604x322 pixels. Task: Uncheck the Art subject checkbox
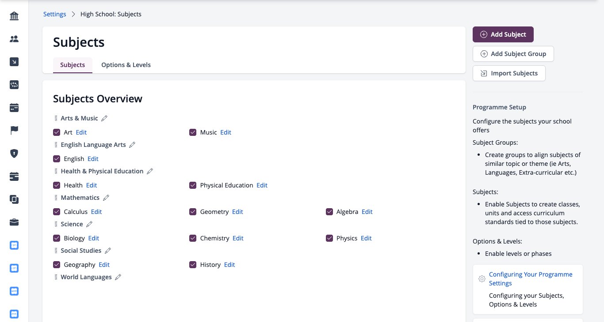(57, 132)
